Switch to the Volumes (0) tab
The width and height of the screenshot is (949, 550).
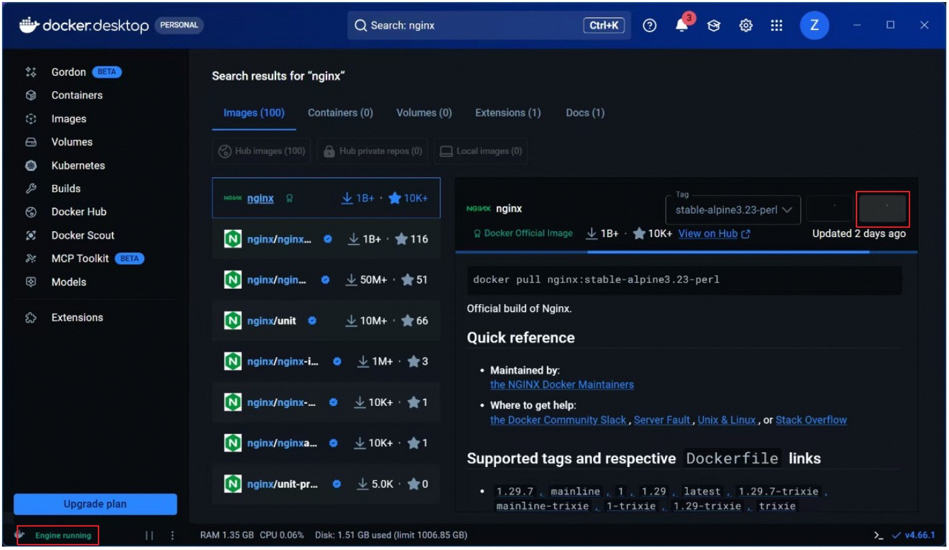coord(424,113)
